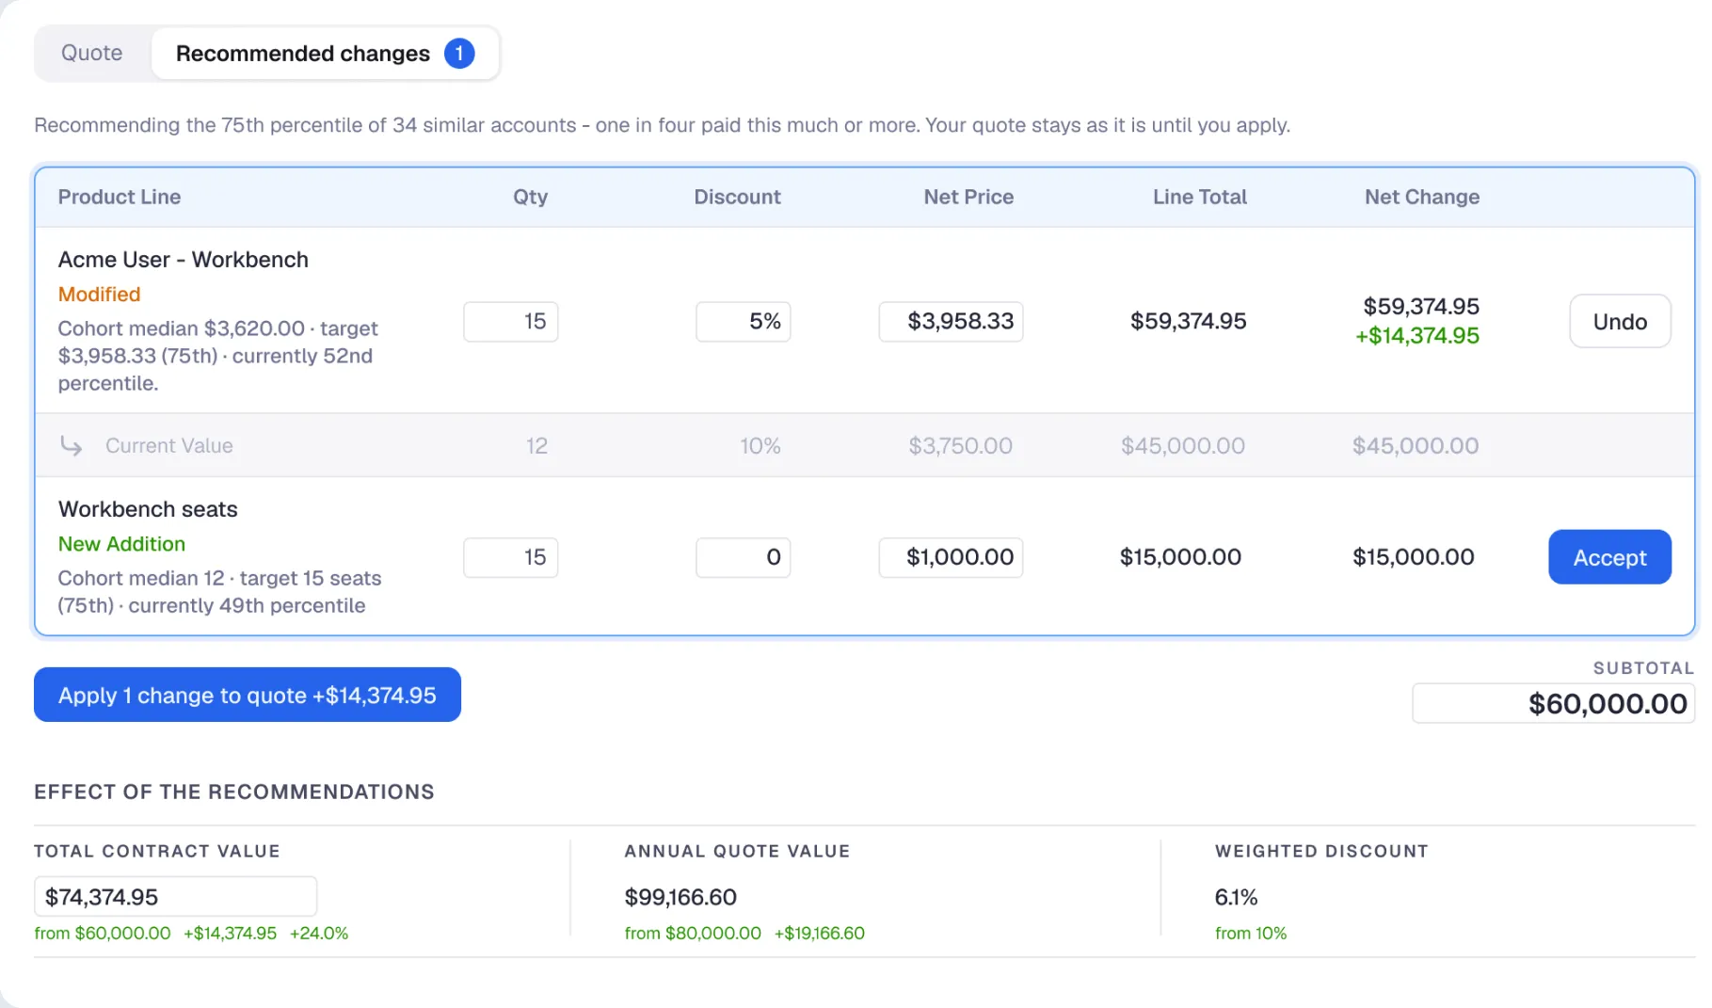Click the 'from $80,000.00' text
Screen dimensions: 1712x1008
pos(693,933)
